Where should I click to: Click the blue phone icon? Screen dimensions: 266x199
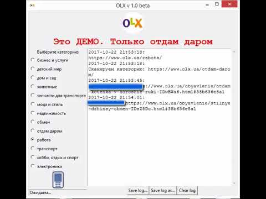58,180
